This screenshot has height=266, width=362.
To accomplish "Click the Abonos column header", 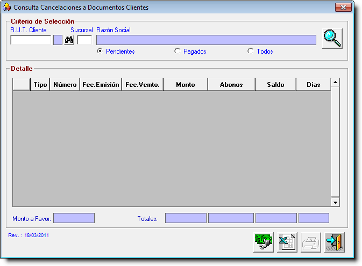I will click(x=231, y=85).
